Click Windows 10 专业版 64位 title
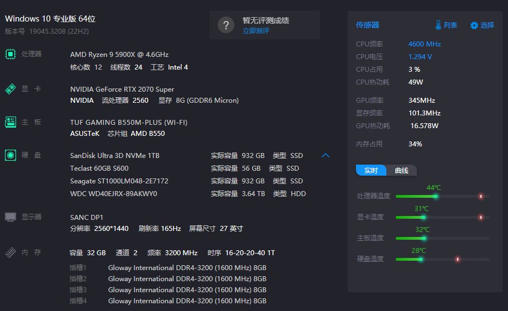This screenshot has height=311, width=508. 50,19
